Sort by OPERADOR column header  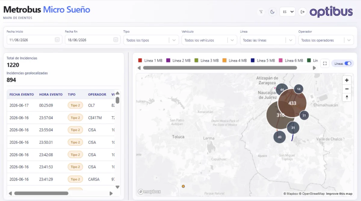click(x=97, y=94)
